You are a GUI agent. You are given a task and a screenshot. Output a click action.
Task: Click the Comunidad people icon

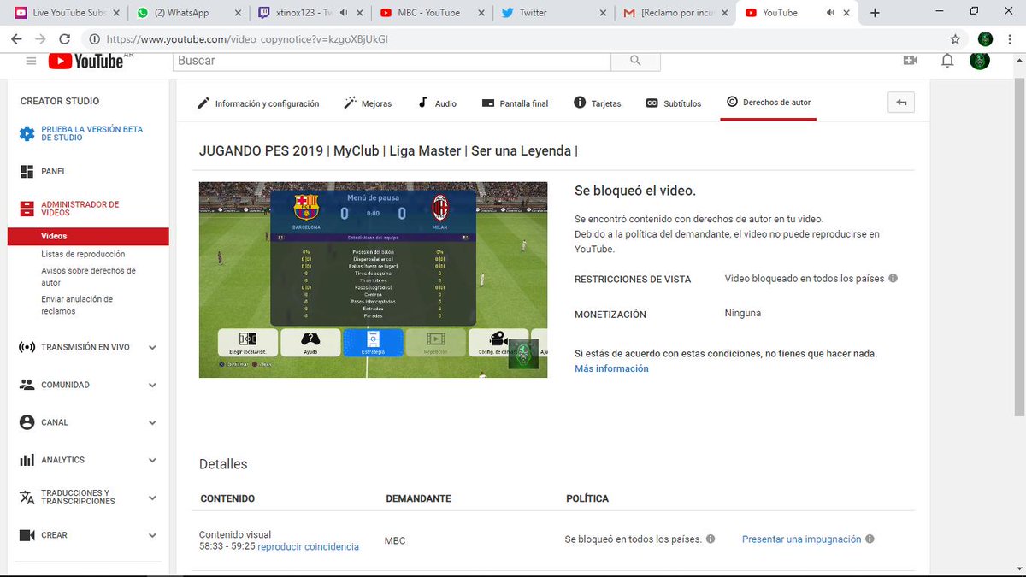(x=27, y=385)
